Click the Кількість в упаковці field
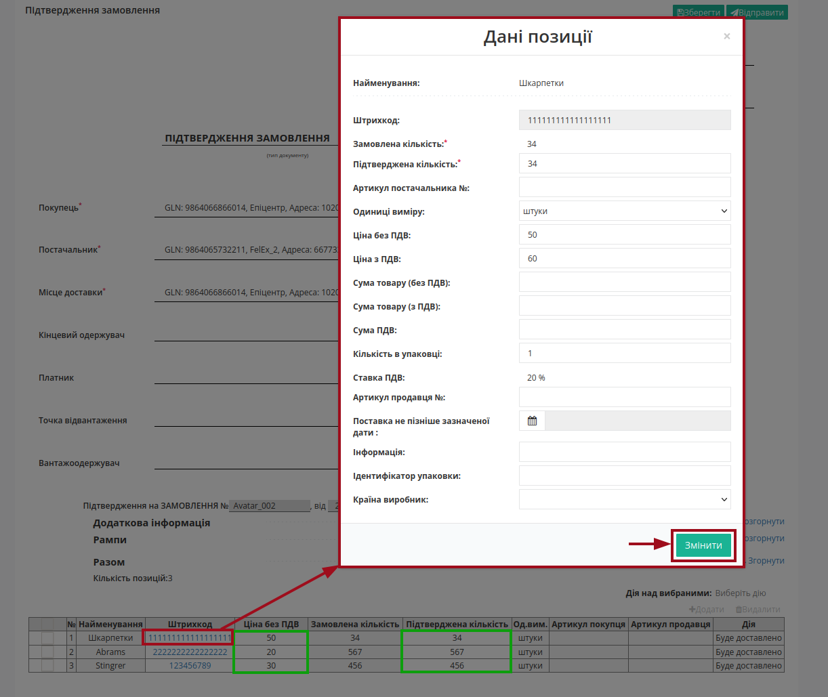The height and width of the screenshot is (697, 828). (625, 353)
